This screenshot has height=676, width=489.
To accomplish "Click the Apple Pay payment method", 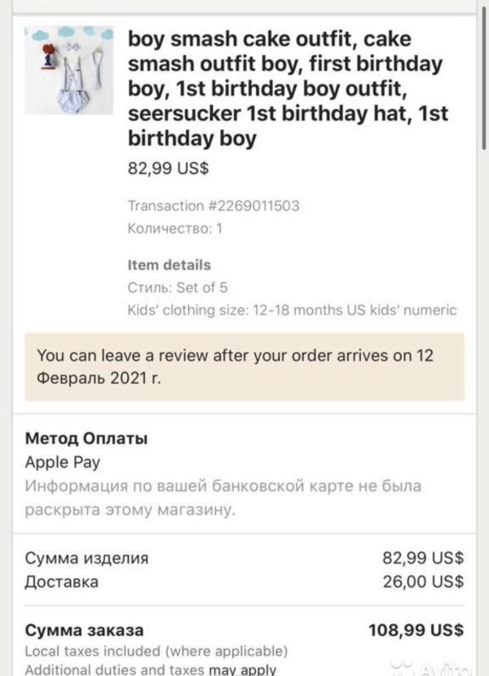I will tap(63, 462).
